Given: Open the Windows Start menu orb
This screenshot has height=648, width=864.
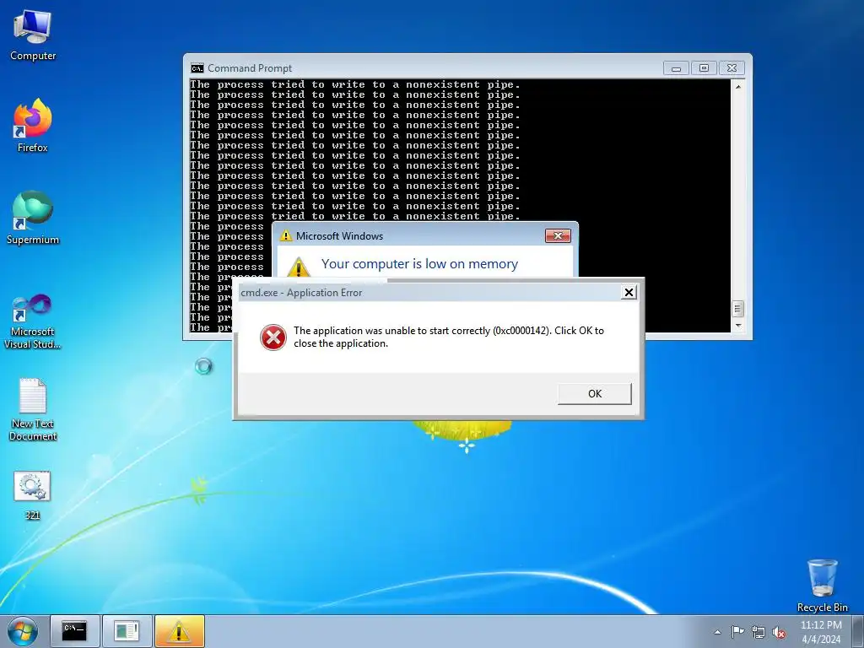Looking at the screenshot, I should (x=23, y=631).
